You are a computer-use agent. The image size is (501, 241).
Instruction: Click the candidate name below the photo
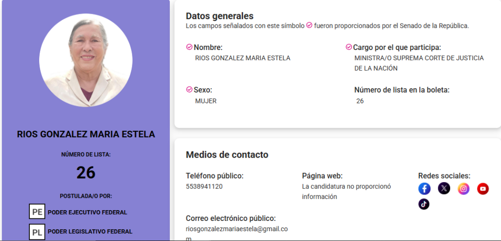[86, 134]
